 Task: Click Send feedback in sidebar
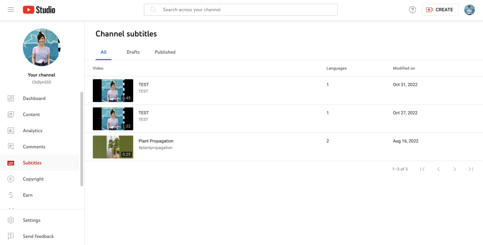click(38, 237)
